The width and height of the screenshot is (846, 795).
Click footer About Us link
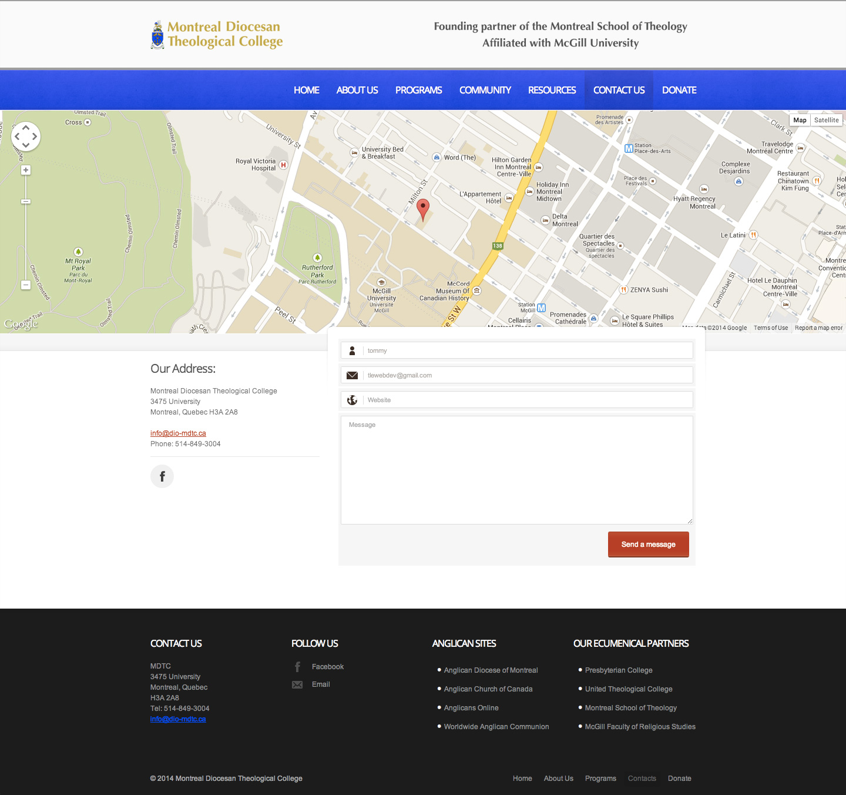pyautogui.click(x=559, y=779)
